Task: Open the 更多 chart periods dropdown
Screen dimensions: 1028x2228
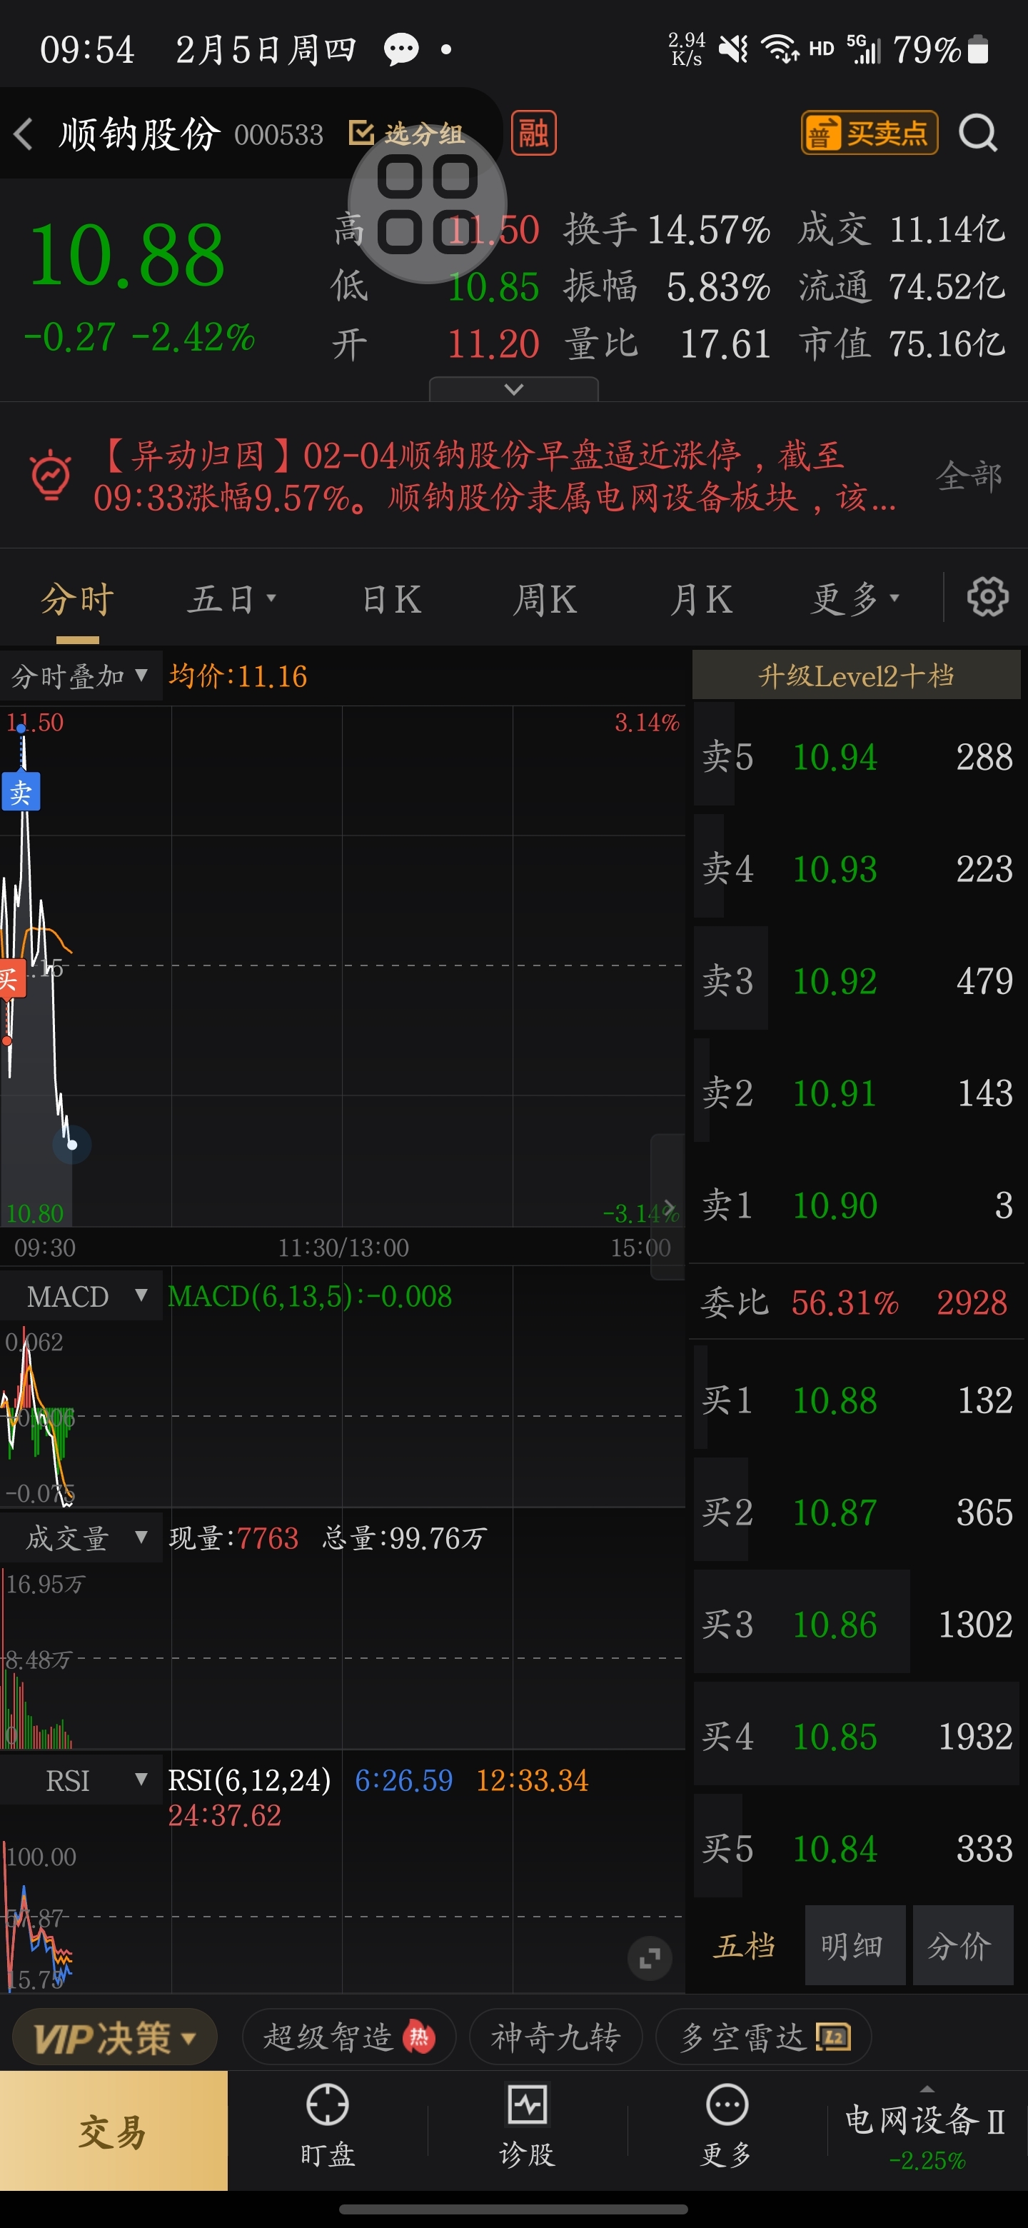Action: (x=855, y=599)
